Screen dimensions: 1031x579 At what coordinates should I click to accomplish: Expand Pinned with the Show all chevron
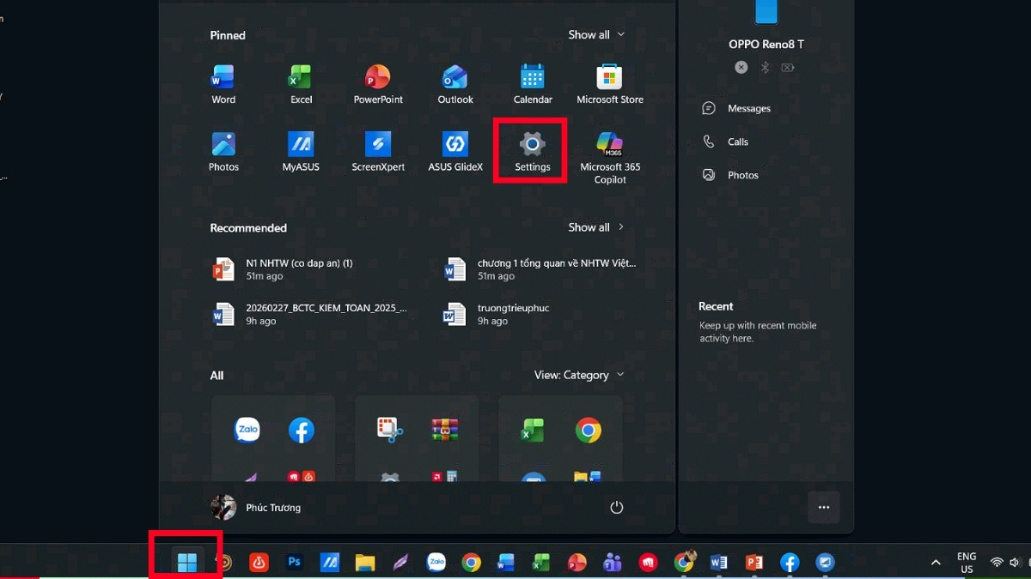pos(596,35)
